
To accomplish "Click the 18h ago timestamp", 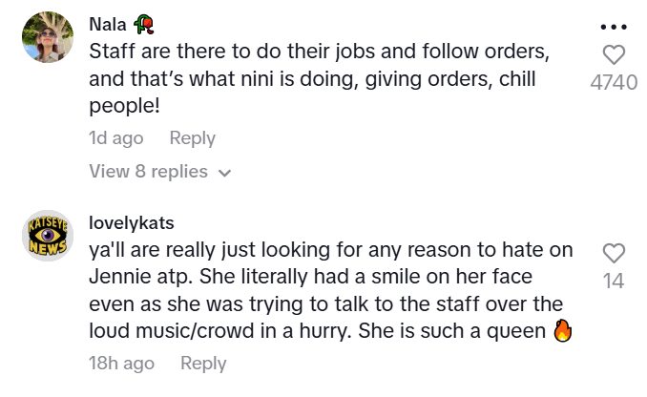I will click(121, 364).
